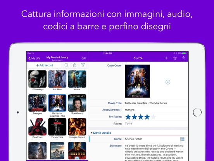Set My Rating to one star

click(x=128, y=117)
